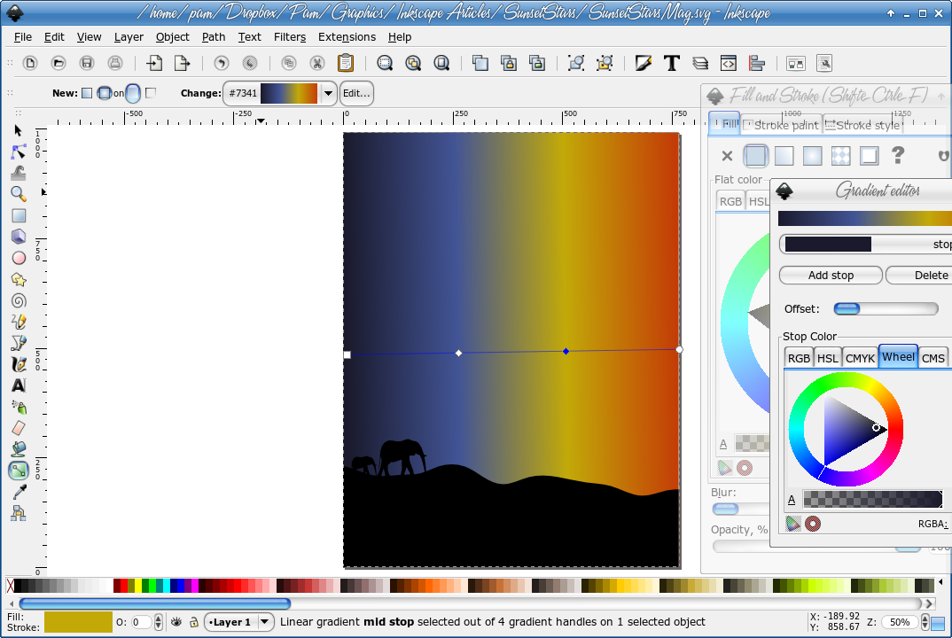Image resolution: width=952 pixels, height=638 pixels.
Task: Switch to the Stroke style tab
Action: (862, 124)
